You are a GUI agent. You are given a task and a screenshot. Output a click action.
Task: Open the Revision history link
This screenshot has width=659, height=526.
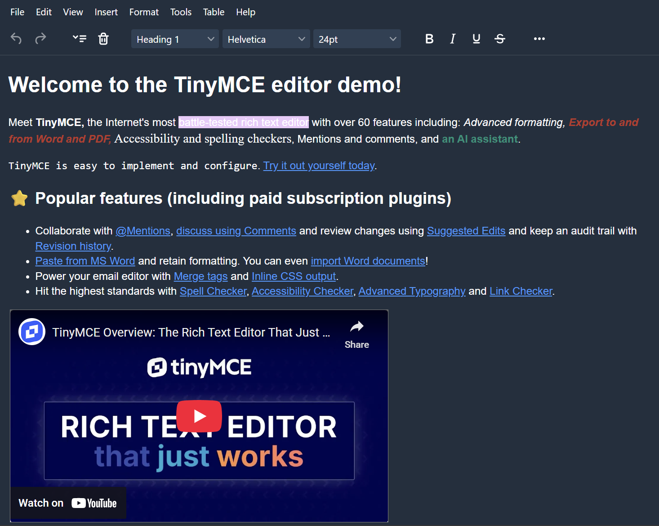tap(73, 246)
